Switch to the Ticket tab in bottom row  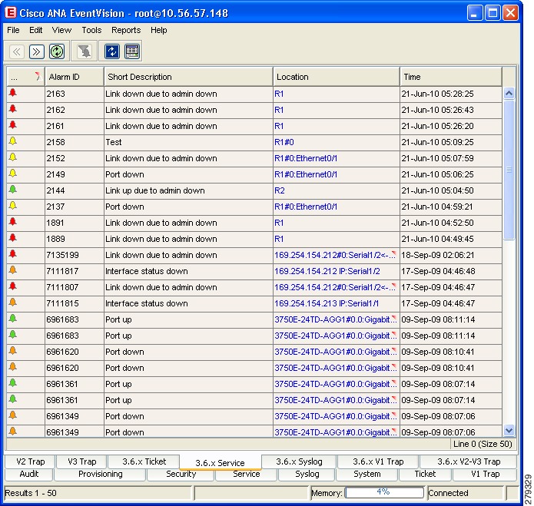coord(425,474)
